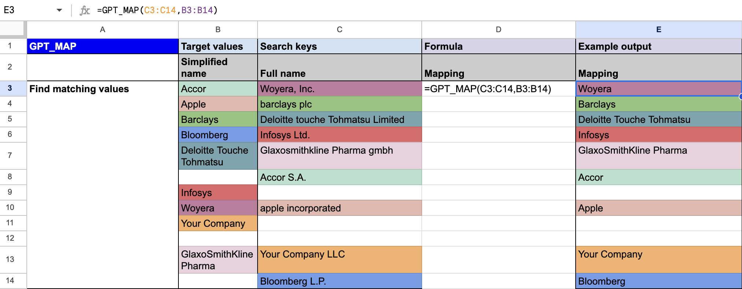Screen dimensions: 742x289
Task: Select column D header
Action: point(499,30)
